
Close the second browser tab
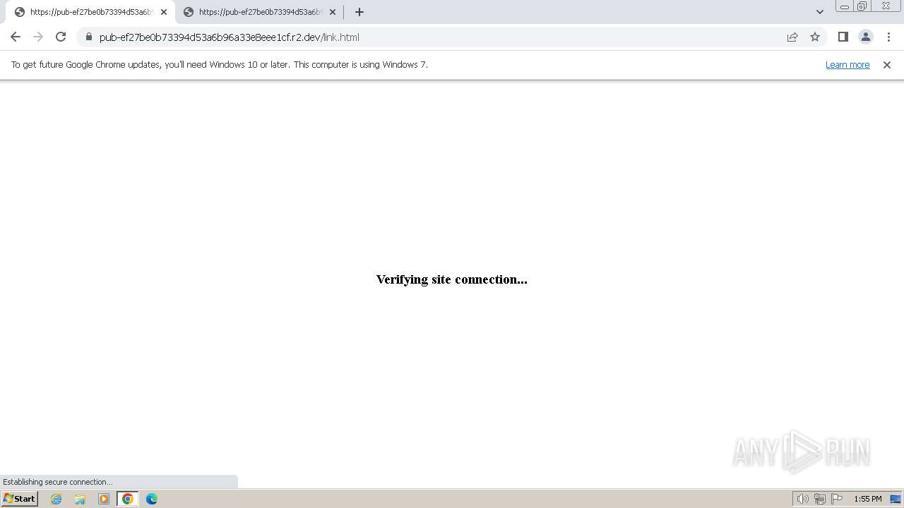pyautogui.click(x=333, y=12)
